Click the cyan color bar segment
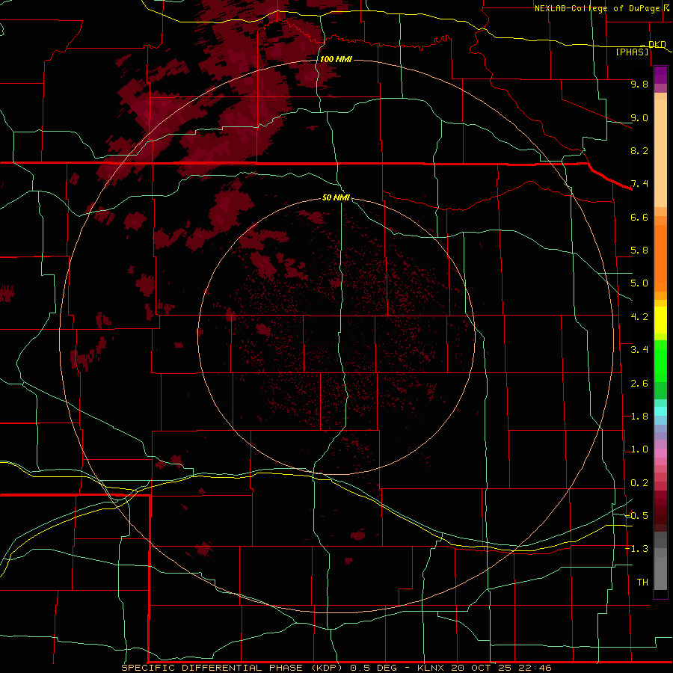The width and height of the screenshot is (673, 673). 660,411
